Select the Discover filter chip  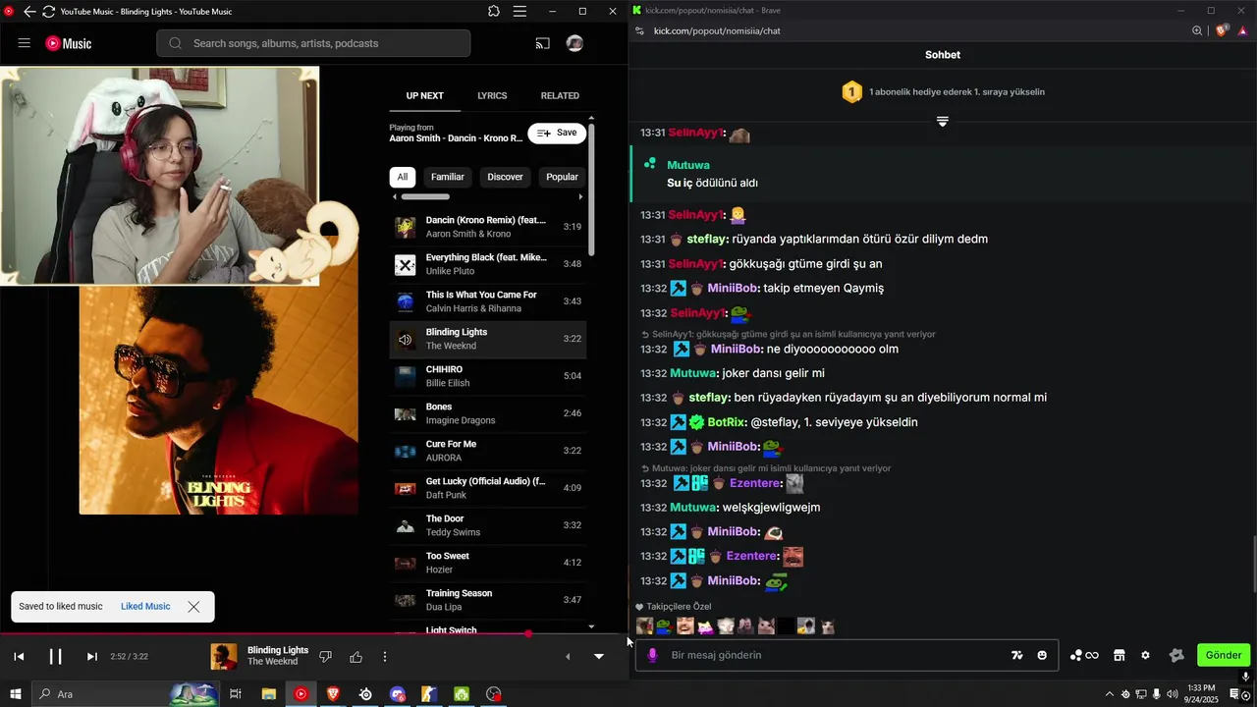[506, 177]
